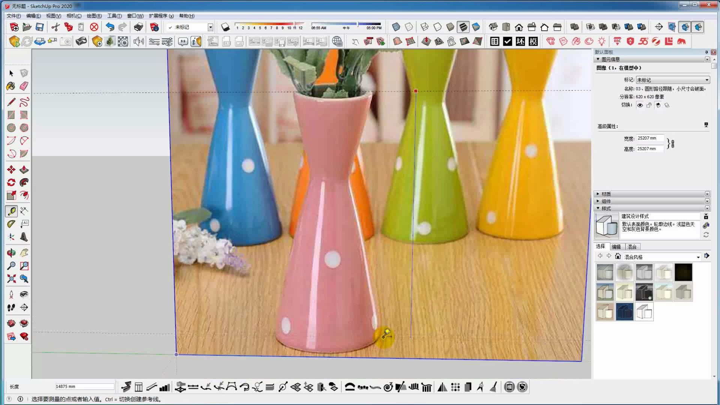Viewport: 720px width, 405px height.
Task: Open the 相机(C) menu
Action: click(73, 16)
